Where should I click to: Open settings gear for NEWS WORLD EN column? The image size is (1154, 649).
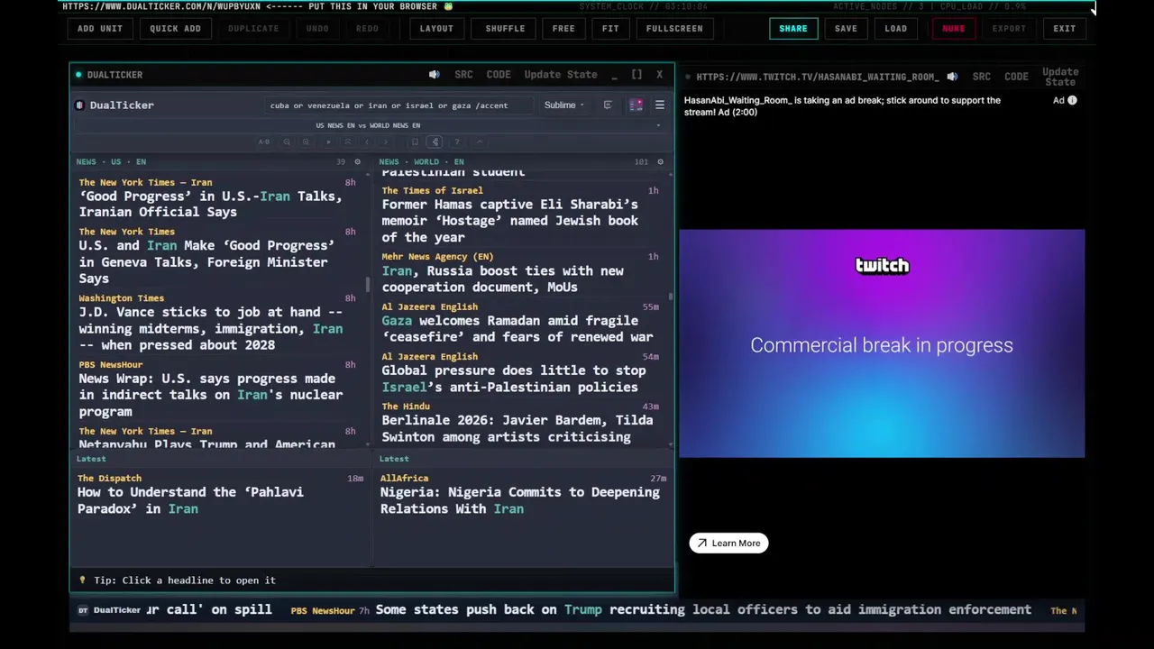(660, 162)
